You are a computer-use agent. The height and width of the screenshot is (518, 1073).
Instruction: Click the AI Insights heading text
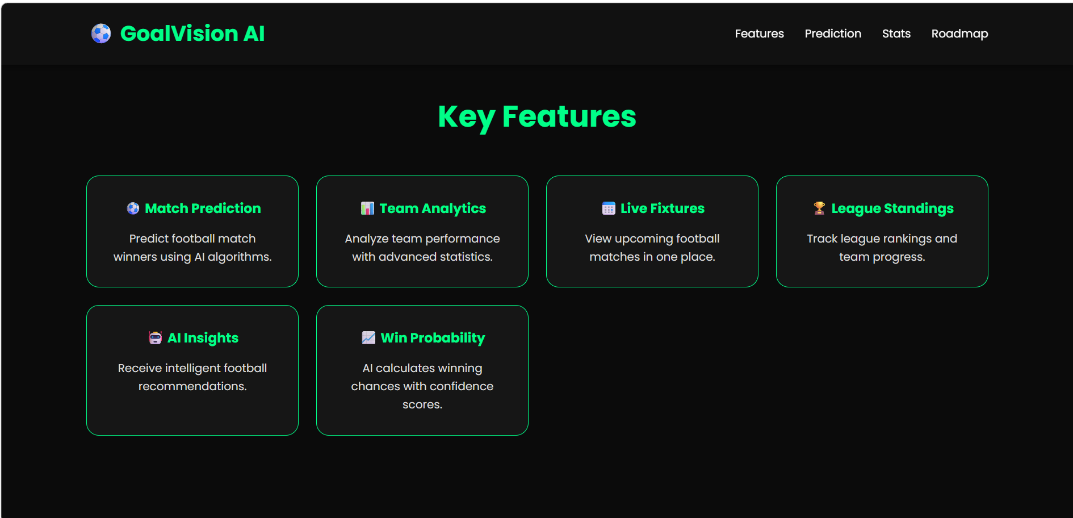click(203, 338)
